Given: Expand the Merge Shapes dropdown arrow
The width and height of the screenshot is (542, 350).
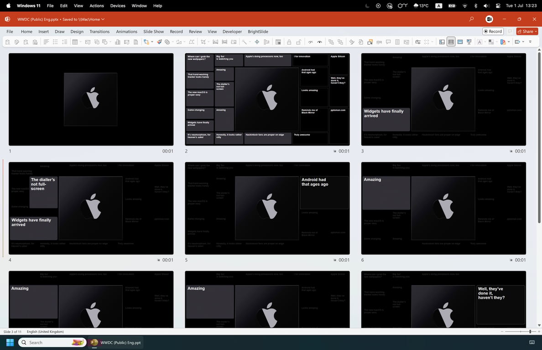Looking at the screenshot, I should pyautogui.click(x=173, y=42).
